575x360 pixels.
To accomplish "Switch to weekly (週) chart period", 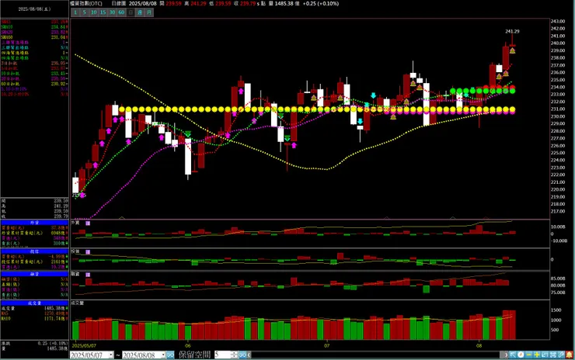I will point(140,12).
